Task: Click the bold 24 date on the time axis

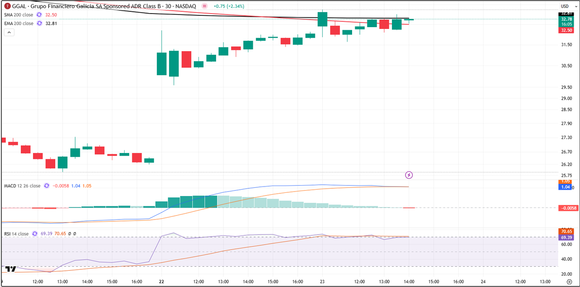Action: point(483,281)
